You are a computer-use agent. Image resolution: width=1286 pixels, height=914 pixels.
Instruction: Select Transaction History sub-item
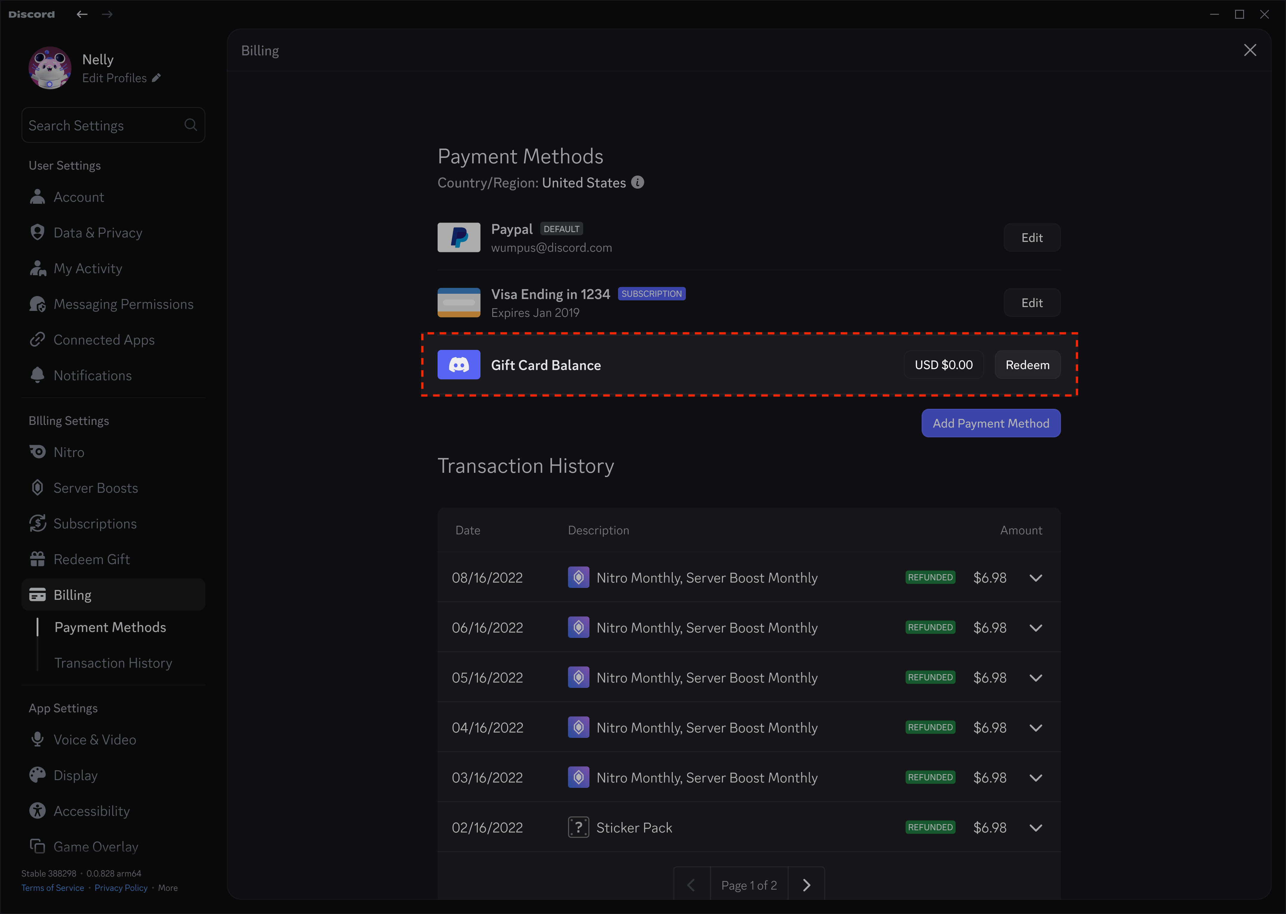(113, 663)
